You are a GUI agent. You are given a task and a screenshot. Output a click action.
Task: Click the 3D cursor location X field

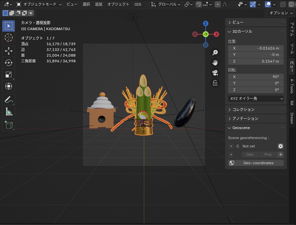[x=256, y=48]
